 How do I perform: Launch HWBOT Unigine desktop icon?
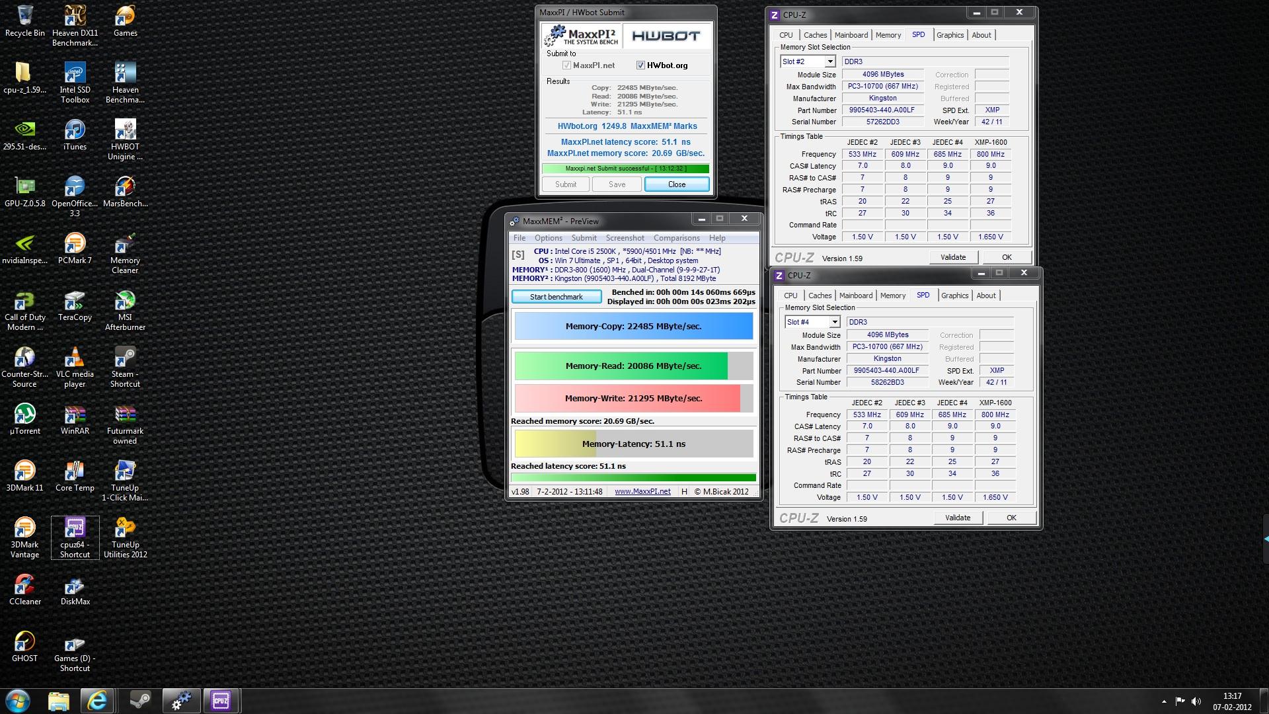click(125, 139)
